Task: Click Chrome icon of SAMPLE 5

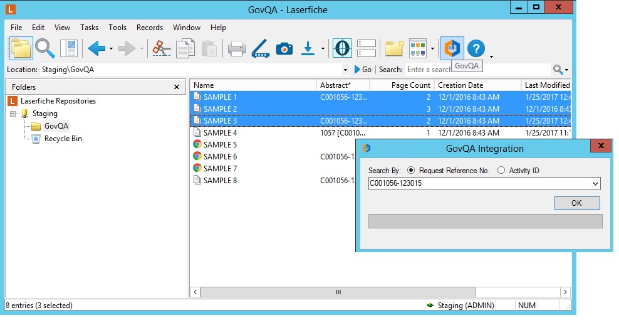Action: click(197, 144)
